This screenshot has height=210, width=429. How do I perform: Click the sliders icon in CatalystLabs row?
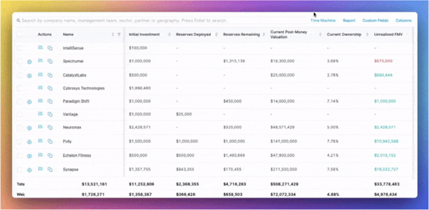40,74
